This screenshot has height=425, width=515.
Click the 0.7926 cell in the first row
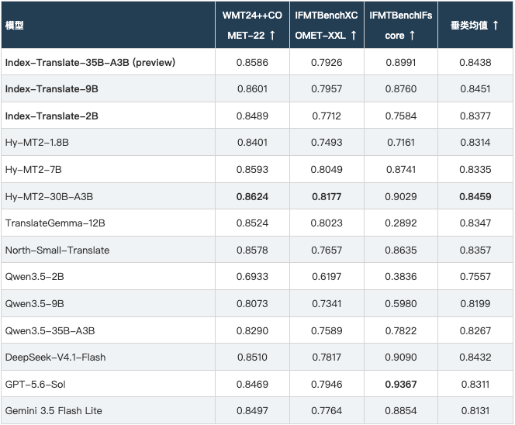coord(327,62)
